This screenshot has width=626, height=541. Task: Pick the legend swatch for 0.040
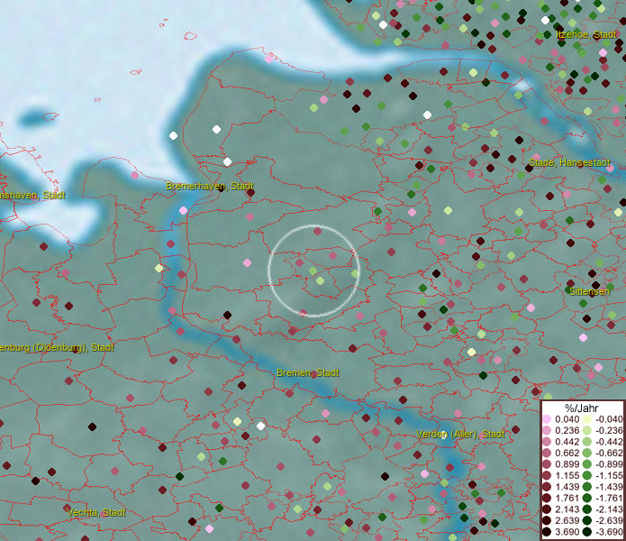click(547, 419)
